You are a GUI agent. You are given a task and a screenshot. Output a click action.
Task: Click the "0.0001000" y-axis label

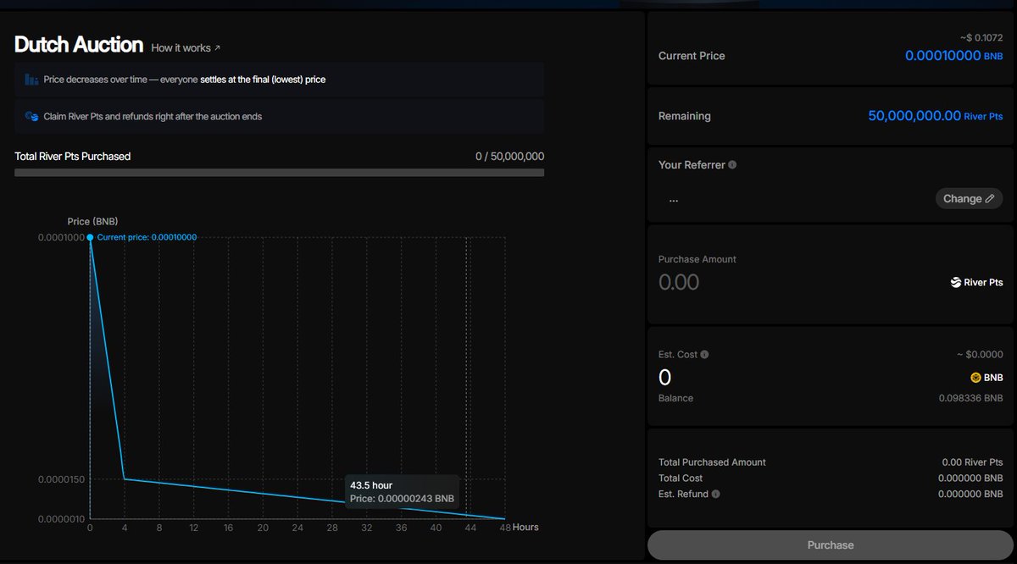tap(61, 237)
